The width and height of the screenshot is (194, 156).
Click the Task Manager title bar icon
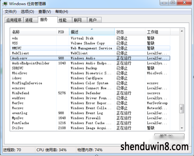click(5, 4)
